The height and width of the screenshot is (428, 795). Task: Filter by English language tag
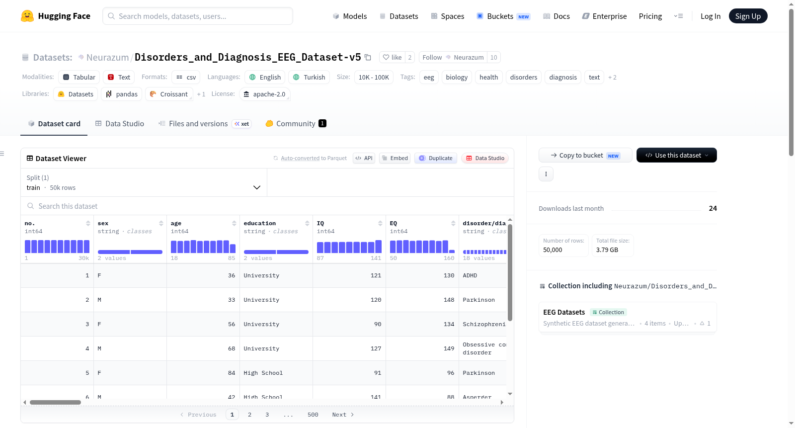[x=265, y=77]
